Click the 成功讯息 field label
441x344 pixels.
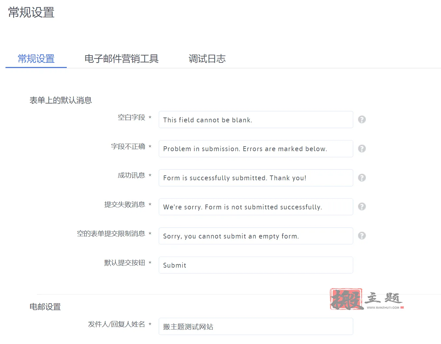(x=131, y=175)
